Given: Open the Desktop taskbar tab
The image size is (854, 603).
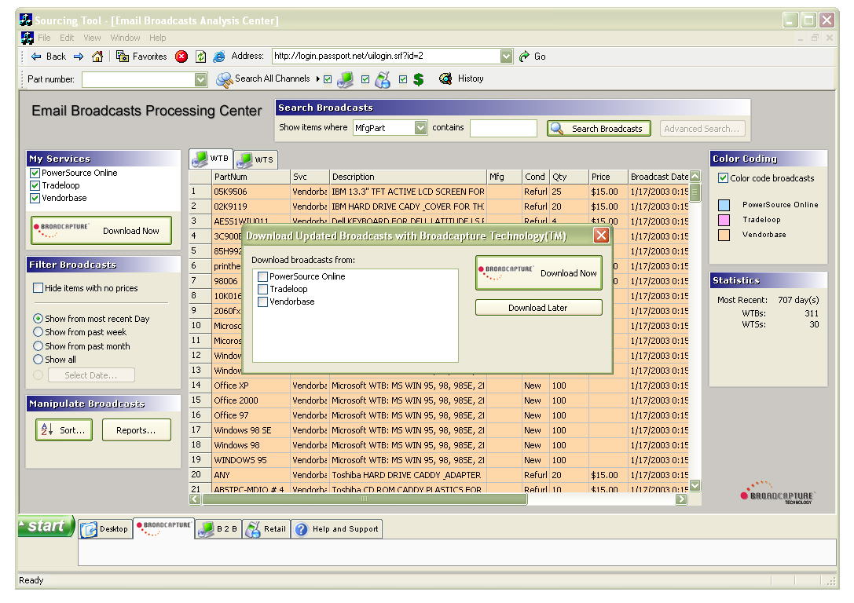Looking at the screenshot, I should pos(105,529).
